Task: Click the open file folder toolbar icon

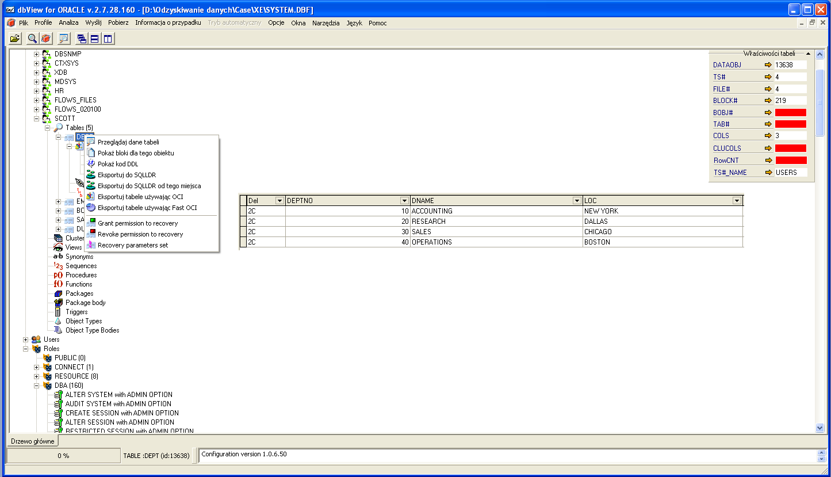Action: 16,39
